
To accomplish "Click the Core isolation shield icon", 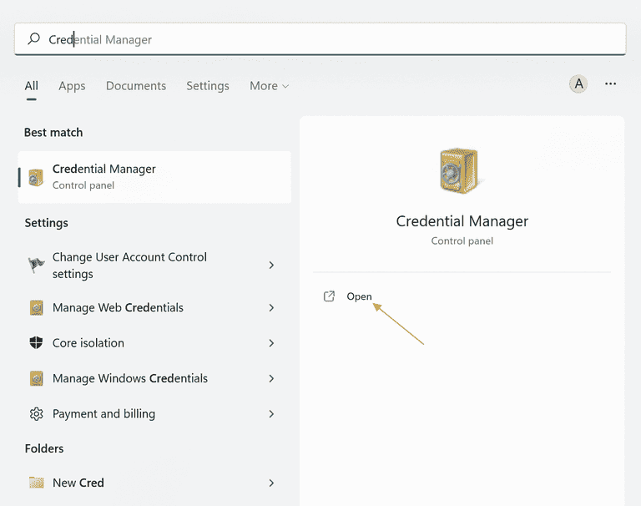I will 37,343.
